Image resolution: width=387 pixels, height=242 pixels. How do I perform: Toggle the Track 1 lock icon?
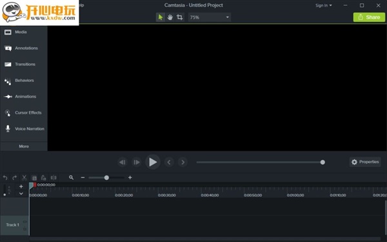[x=25, y=229]
